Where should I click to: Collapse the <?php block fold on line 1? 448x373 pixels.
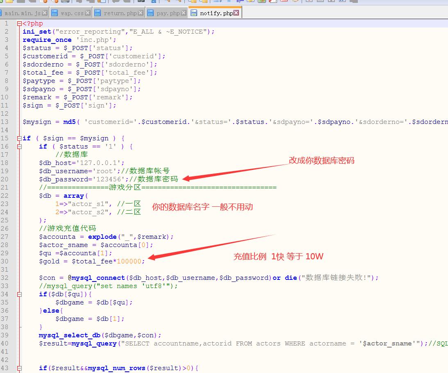[19, 24]
